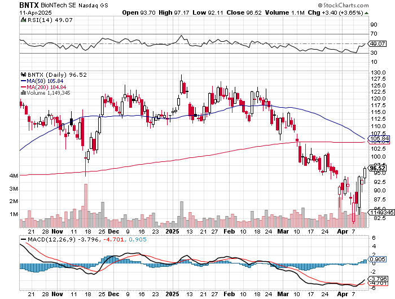Click the 96.52 last price tag
The height and width of the screenshot is (299, 395).
tap(378, 168)
